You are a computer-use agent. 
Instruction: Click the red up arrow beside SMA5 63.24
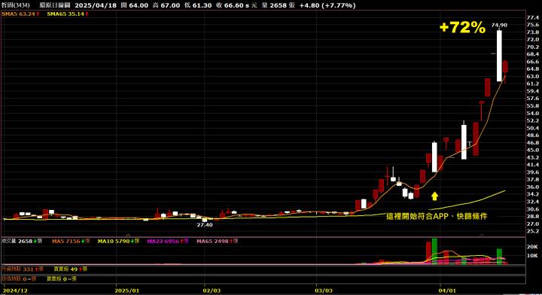tap(38, 14)
